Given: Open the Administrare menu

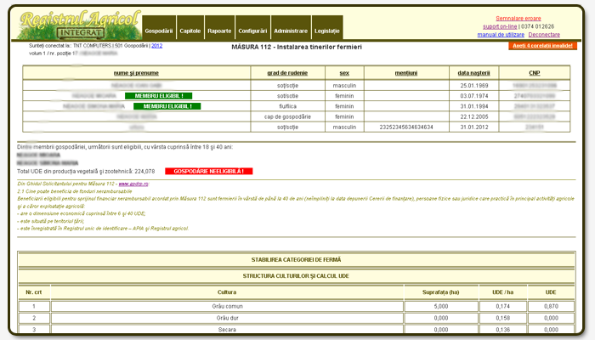Looking at the screenshot, I should (x=291, y=28).
